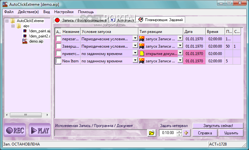Open reaction type dropdown in New Item row
Viewport: 249px width, 150px height.
180,60
